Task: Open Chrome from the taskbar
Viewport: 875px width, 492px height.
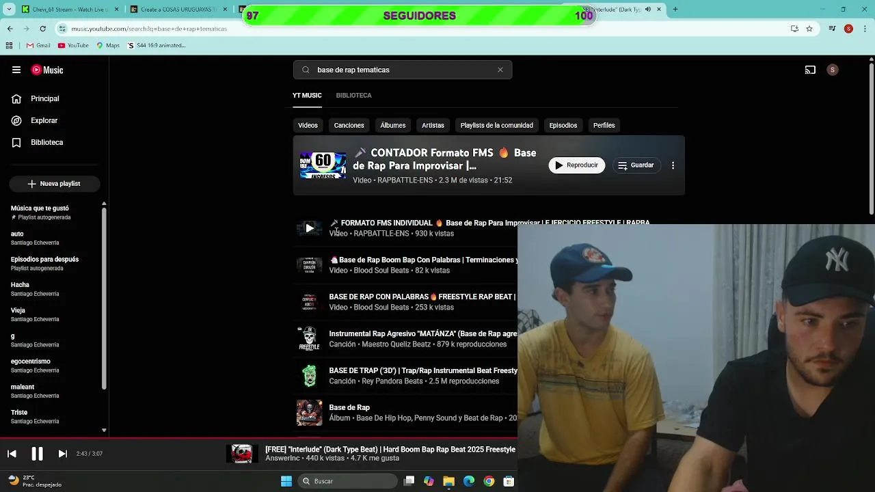Action: 489,481
